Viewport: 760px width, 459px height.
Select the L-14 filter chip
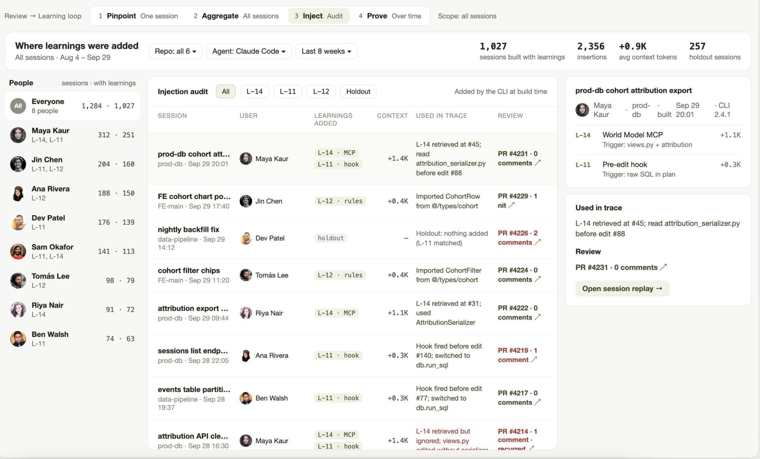(x=255, y=91)
